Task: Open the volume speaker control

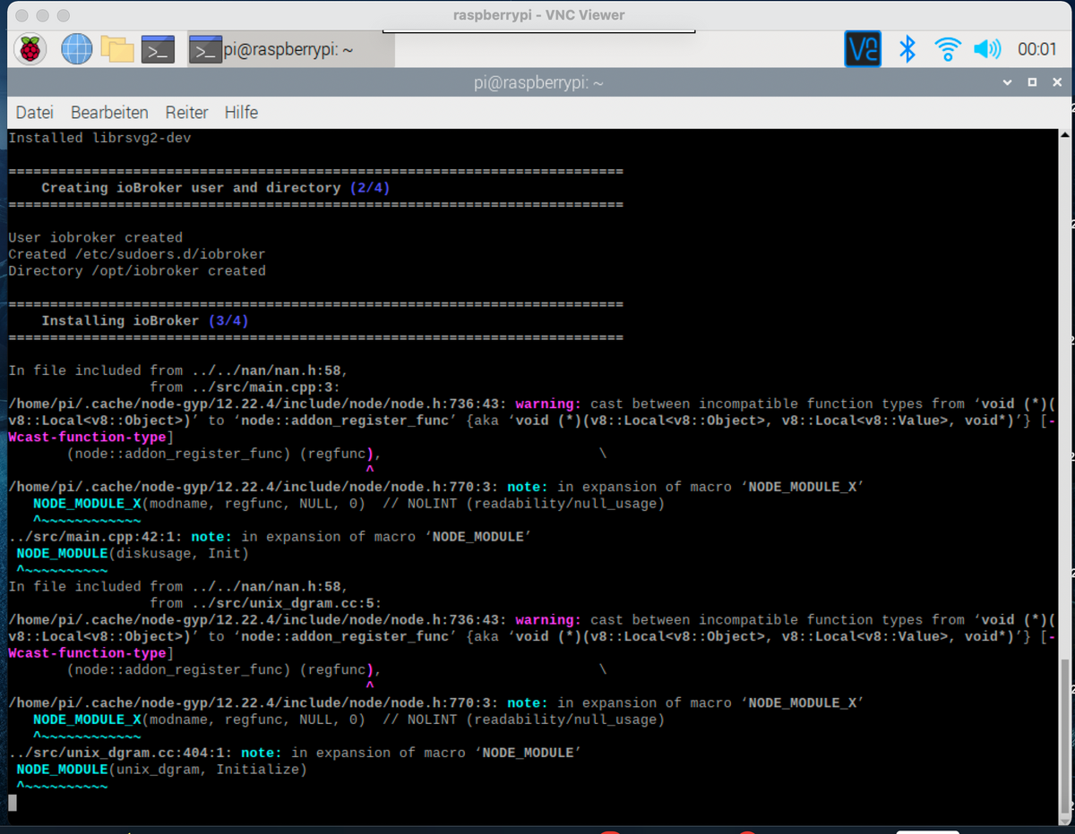Action: click(x=987, y=49)
